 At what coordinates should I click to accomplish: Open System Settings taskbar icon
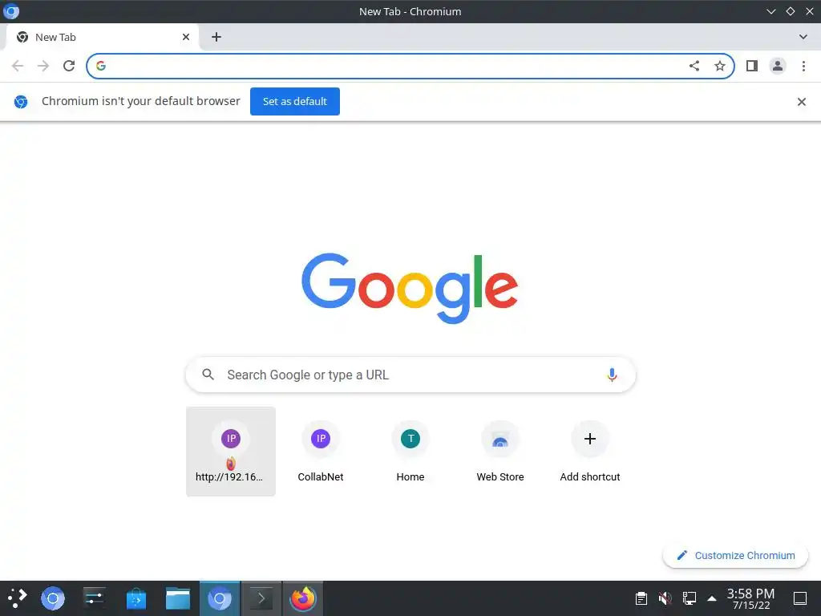click(x=95, y=598)
